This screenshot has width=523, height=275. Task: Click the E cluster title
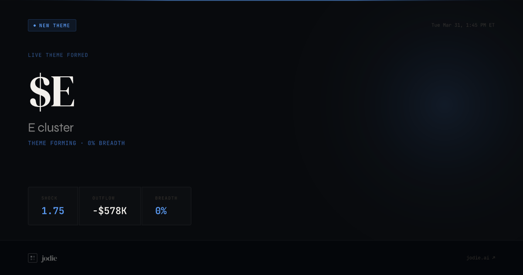pos(51,127)
